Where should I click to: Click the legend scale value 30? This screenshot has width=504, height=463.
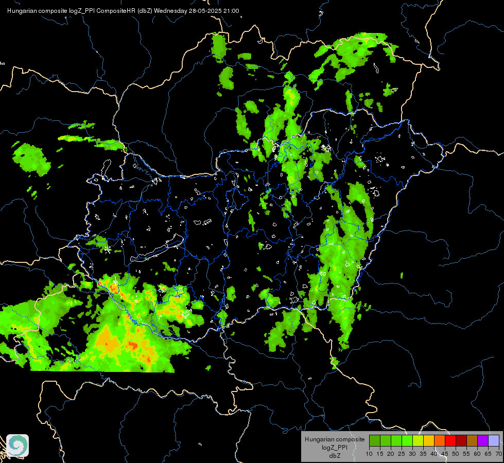point(412,454)
